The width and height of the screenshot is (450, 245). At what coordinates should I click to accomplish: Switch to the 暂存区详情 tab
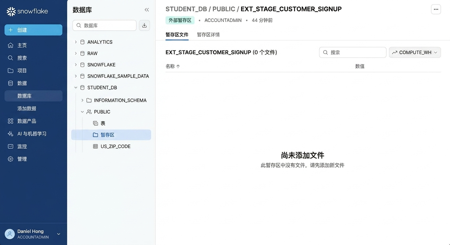(208, 34)
